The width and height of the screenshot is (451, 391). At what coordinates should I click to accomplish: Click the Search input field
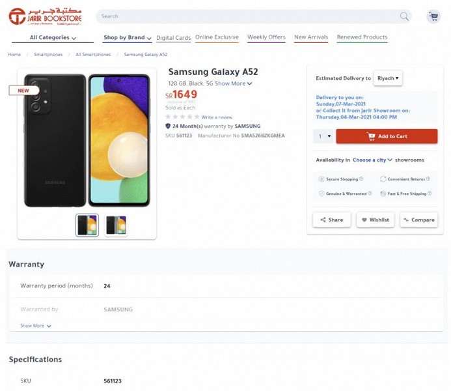(x=247, y=16)
